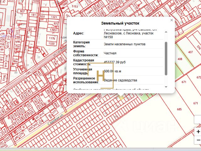Select parcel 408 on the map
Image resolution: width=201 pixels, height=151 pixels.
click(180, 59)
